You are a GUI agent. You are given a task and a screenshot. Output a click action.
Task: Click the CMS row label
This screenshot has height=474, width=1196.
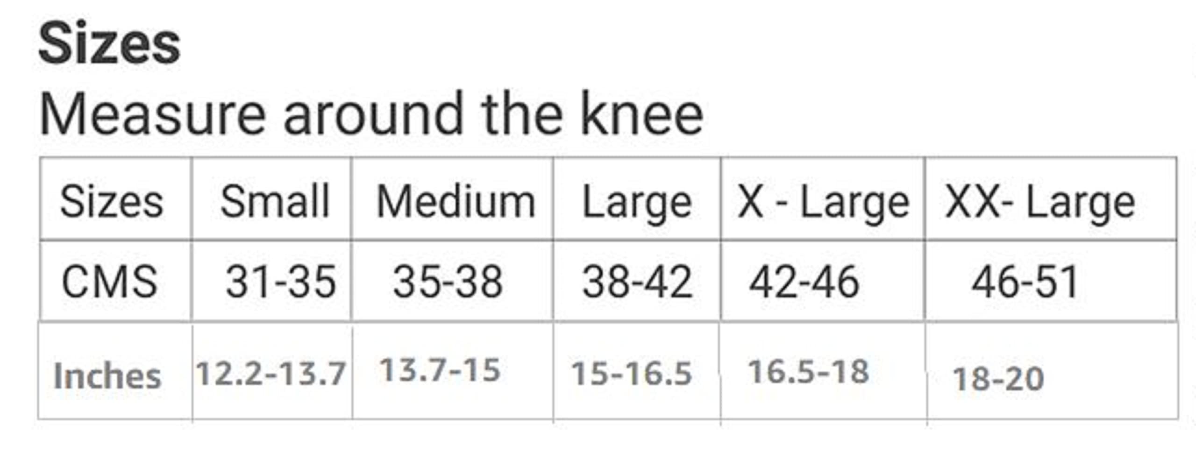(109, 282)
